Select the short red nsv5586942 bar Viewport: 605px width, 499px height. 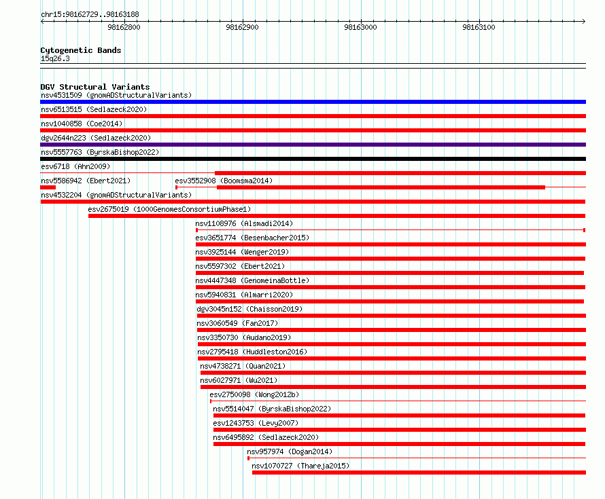(48, 187)
